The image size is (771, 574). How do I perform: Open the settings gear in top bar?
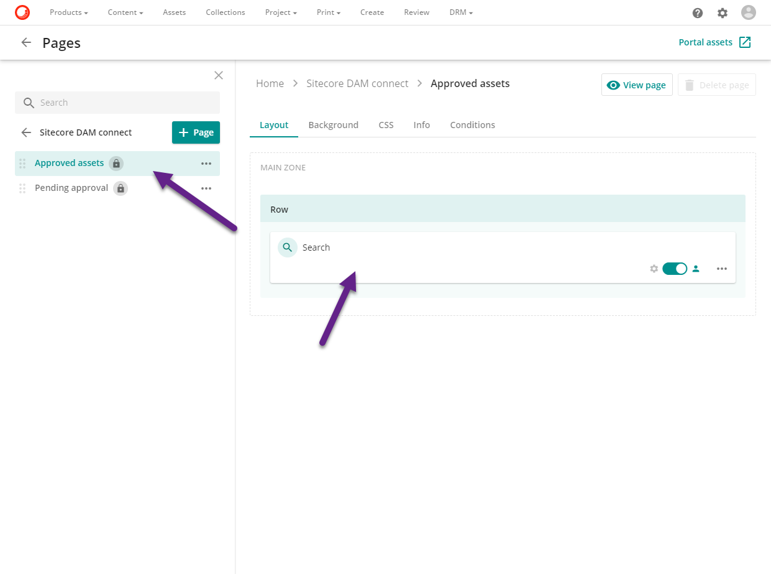pos(722,13)
